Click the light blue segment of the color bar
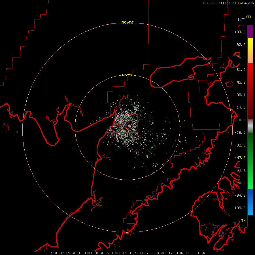 pyautogui.click(x=250, y=202)
